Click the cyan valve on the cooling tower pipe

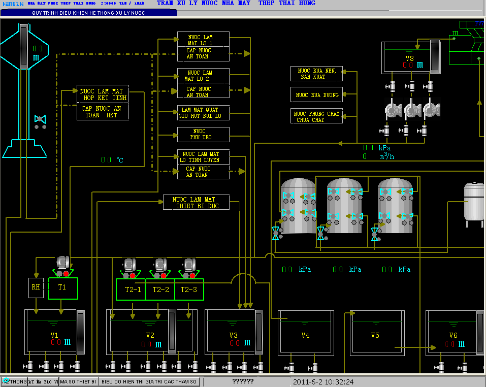point(40,119)
